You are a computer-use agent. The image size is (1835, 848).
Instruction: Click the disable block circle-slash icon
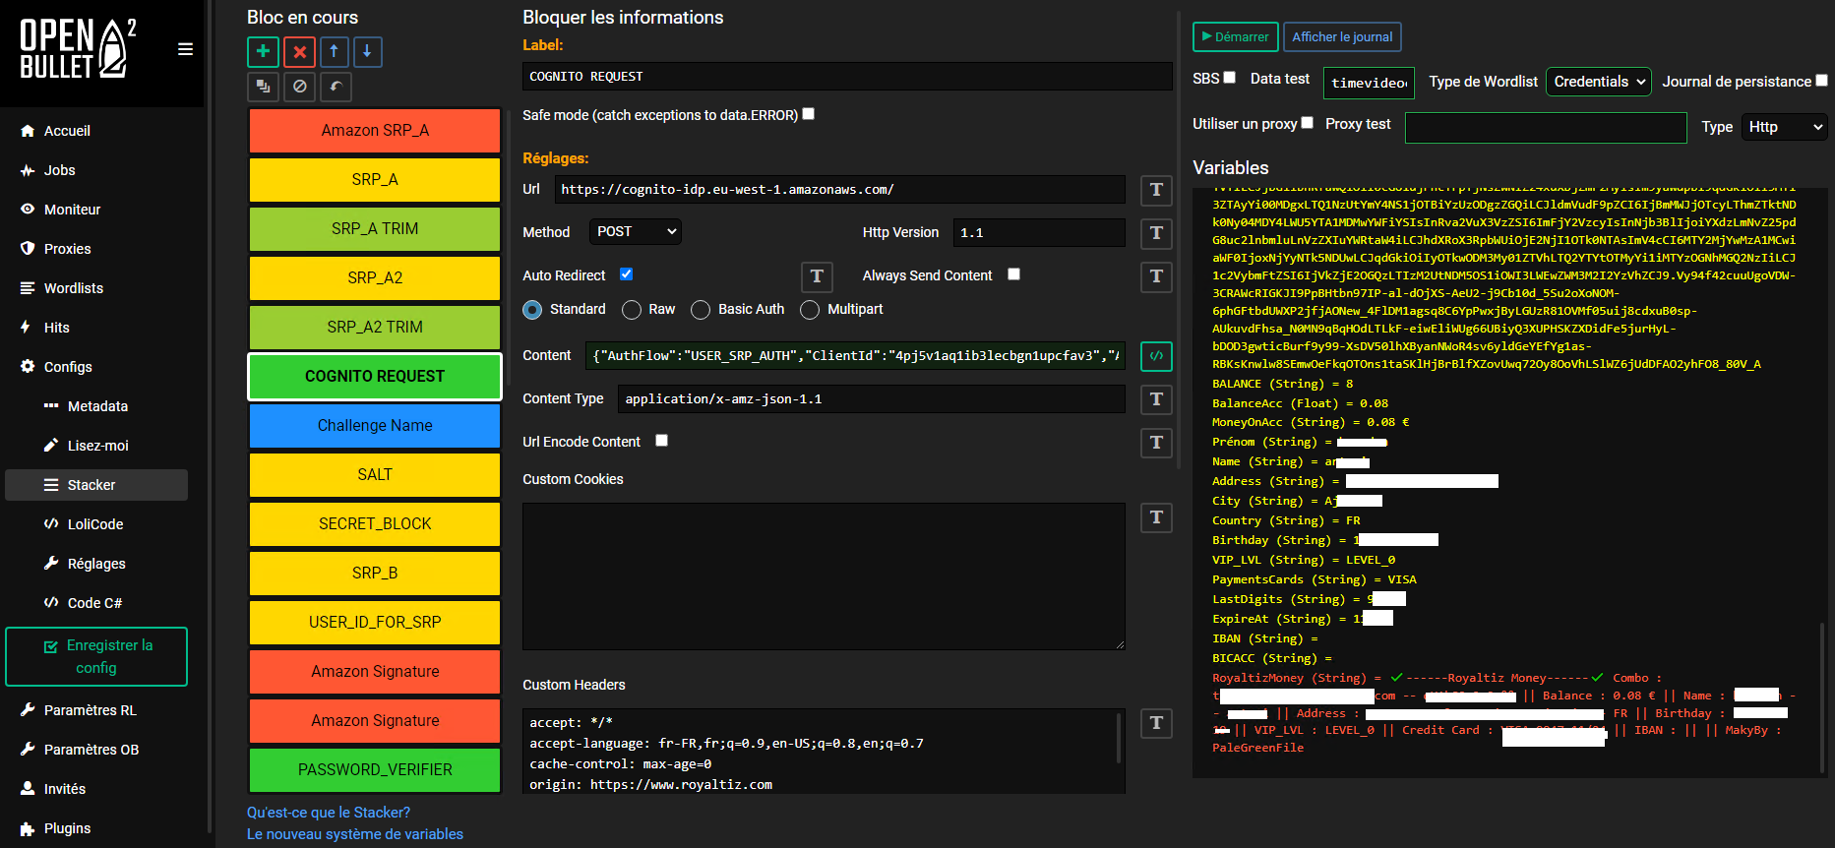(x=299, y=87)
